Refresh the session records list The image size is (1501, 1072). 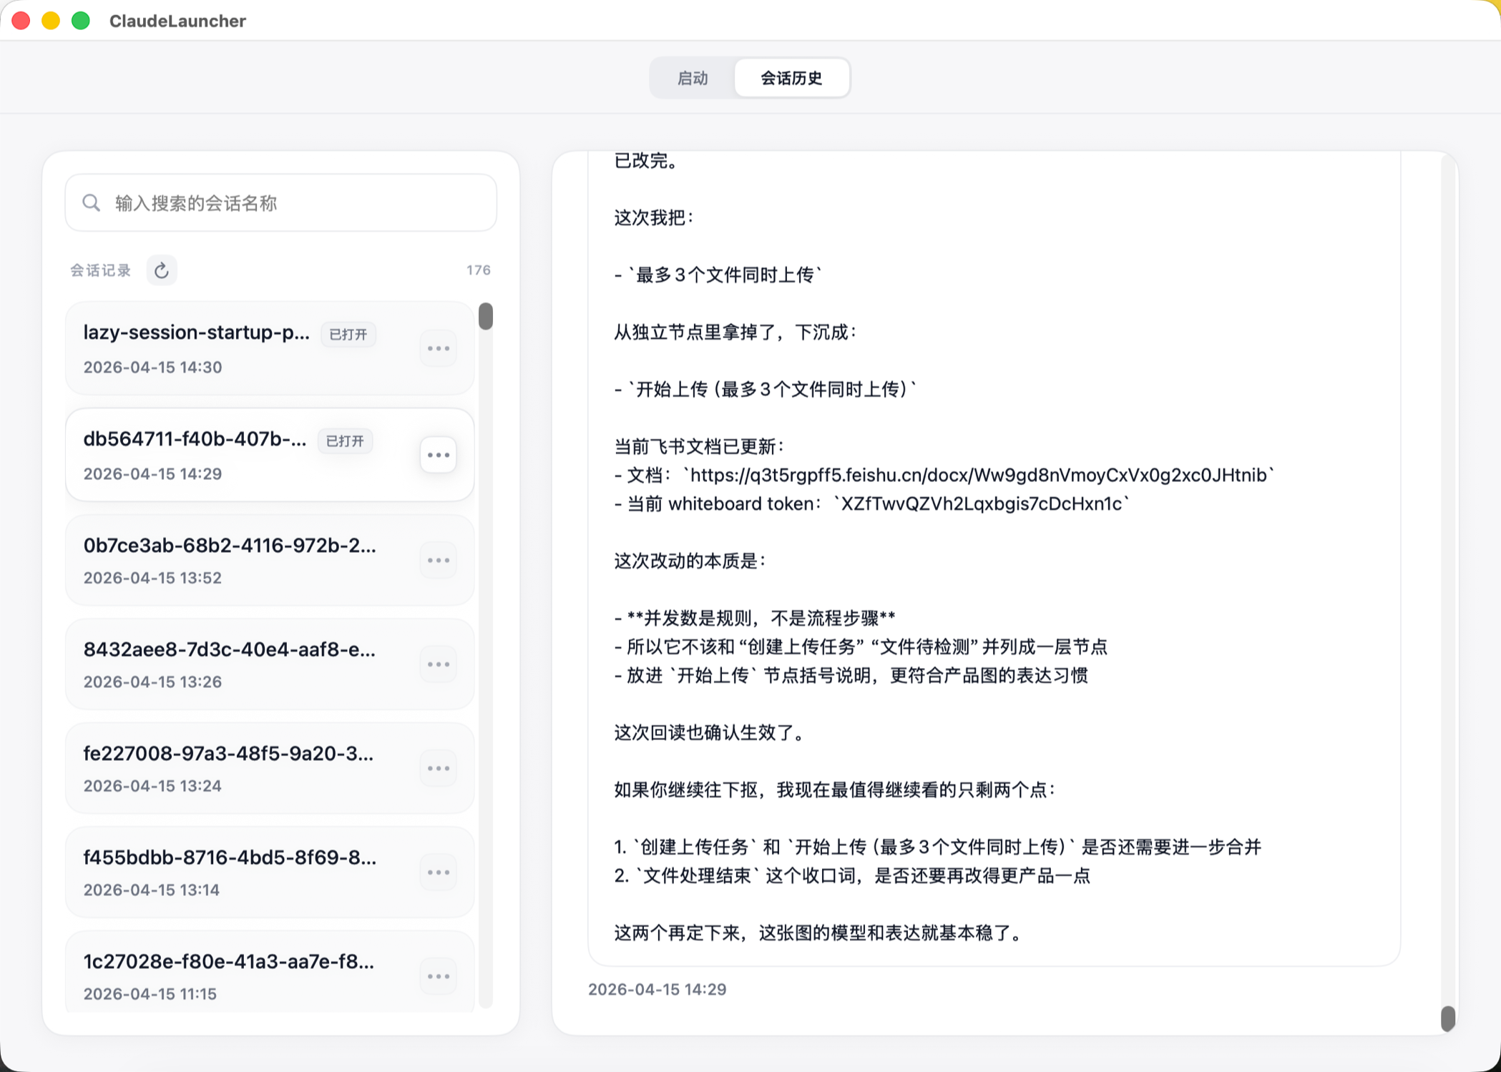tap(162, 270)
